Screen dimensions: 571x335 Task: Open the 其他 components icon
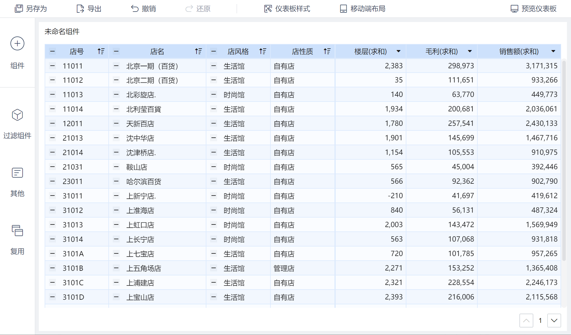(x=17, y=173)
